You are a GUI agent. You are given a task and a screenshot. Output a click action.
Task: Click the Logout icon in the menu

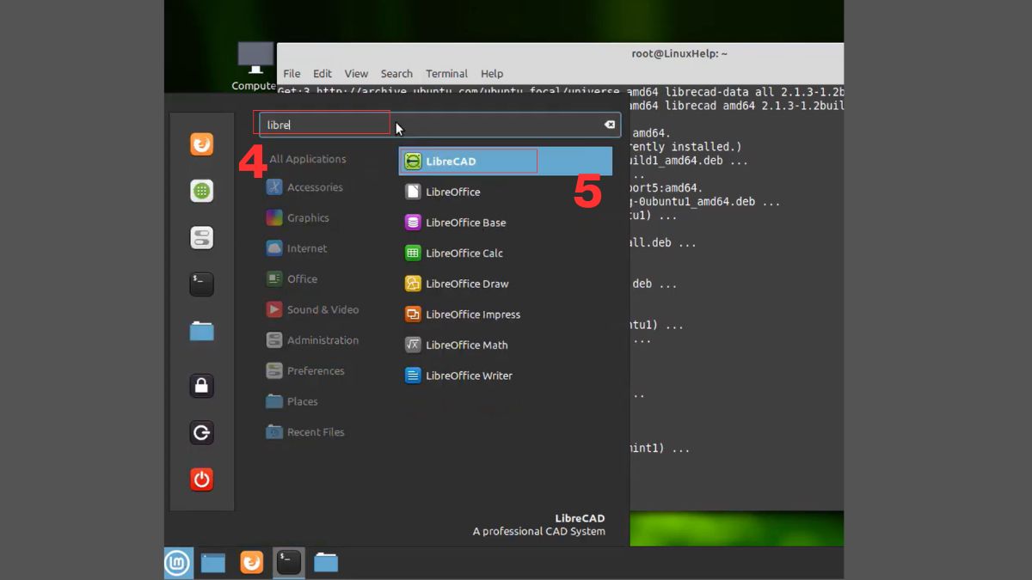202,432
